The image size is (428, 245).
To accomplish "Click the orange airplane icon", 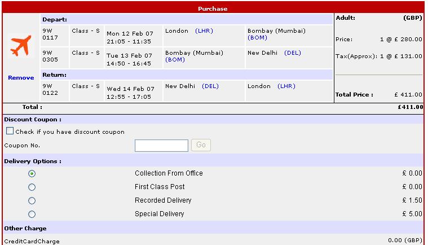I will point(21,46).
